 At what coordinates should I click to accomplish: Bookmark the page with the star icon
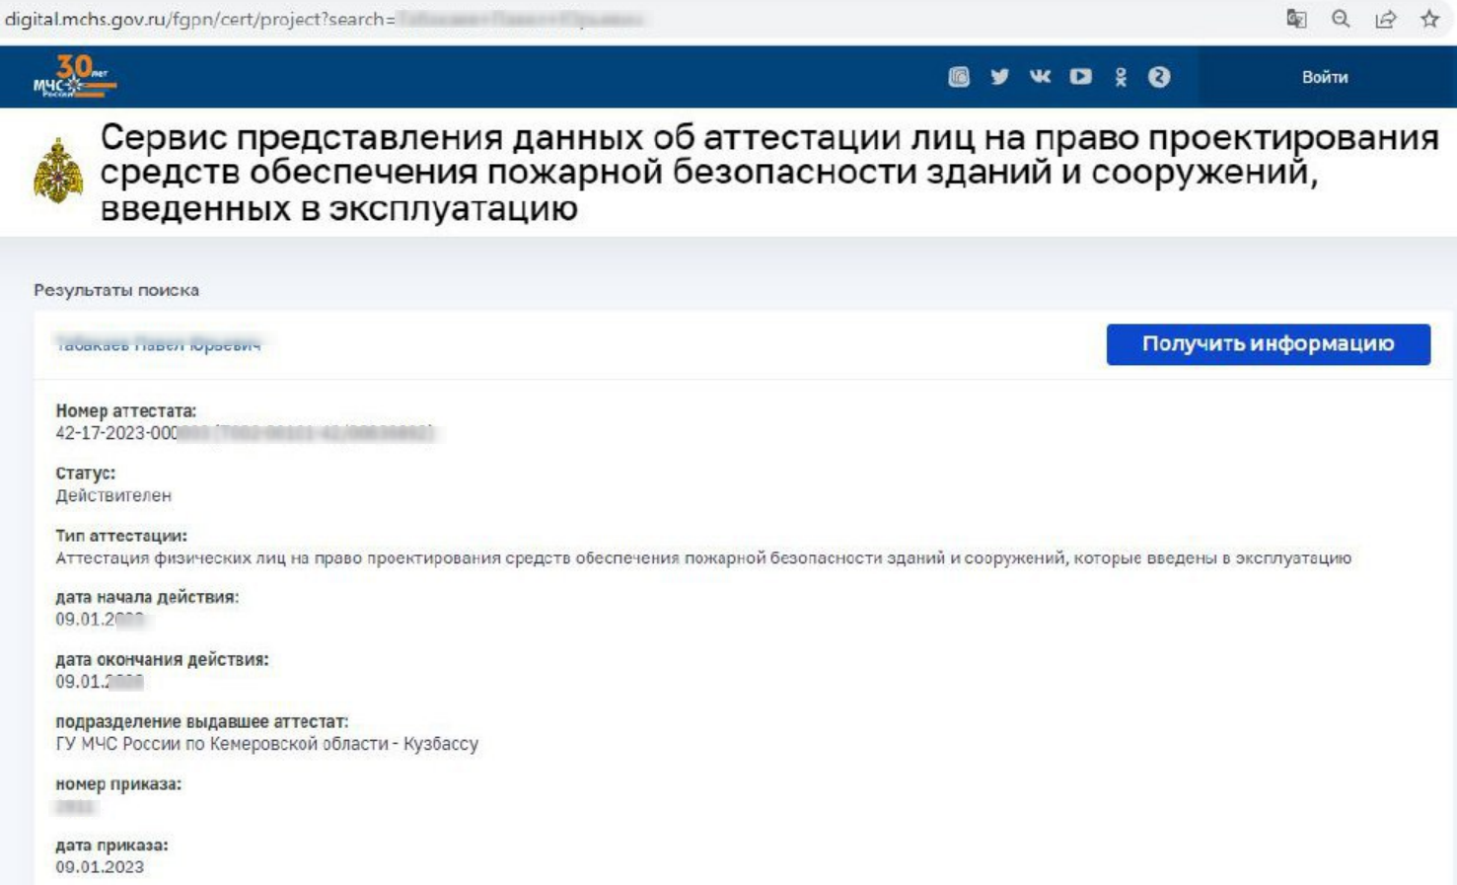tap(1429, 19)
